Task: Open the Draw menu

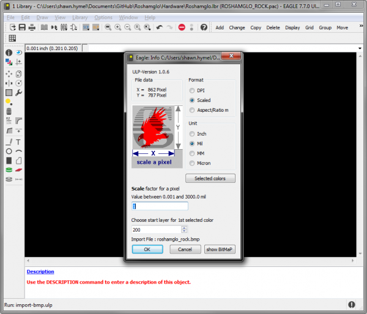Action: click(x=42, y=17)
